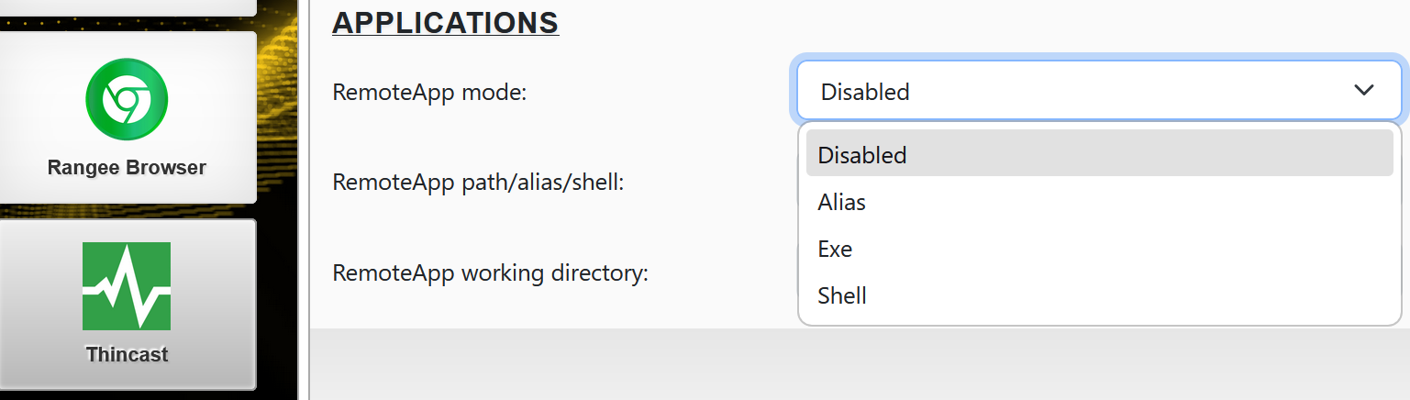Set RemoteApp mode to "Shell"

[842, 295]
